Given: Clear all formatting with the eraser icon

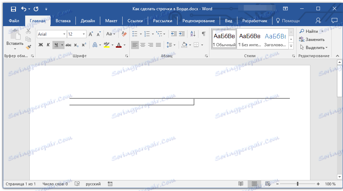Looking at the screenshot, I should coord(124,34).
